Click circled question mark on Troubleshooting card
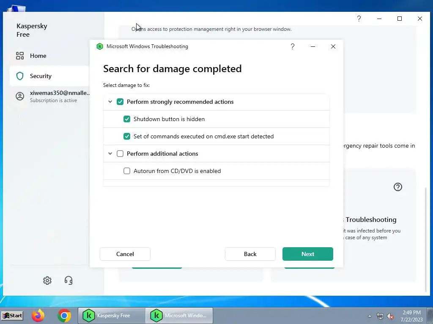 [397, 187]
